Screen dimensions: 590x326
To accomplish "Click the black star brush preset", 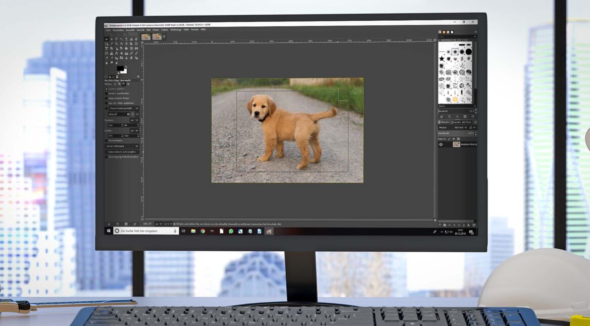I will pos(441,59).
